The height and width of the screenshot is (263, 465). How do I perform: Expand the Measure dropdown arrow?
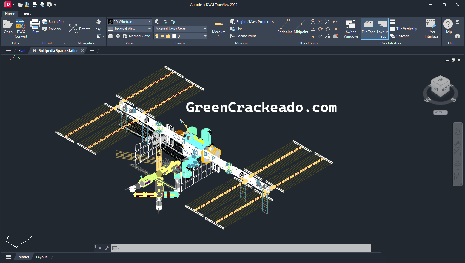(219, 36)
